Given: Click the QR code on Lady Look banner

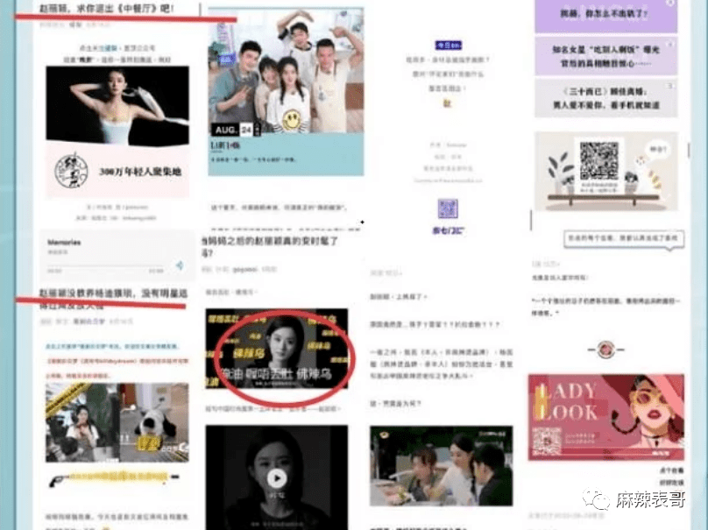Looking at the screenshot, I should pyautogui.click(x=547, y=440).
